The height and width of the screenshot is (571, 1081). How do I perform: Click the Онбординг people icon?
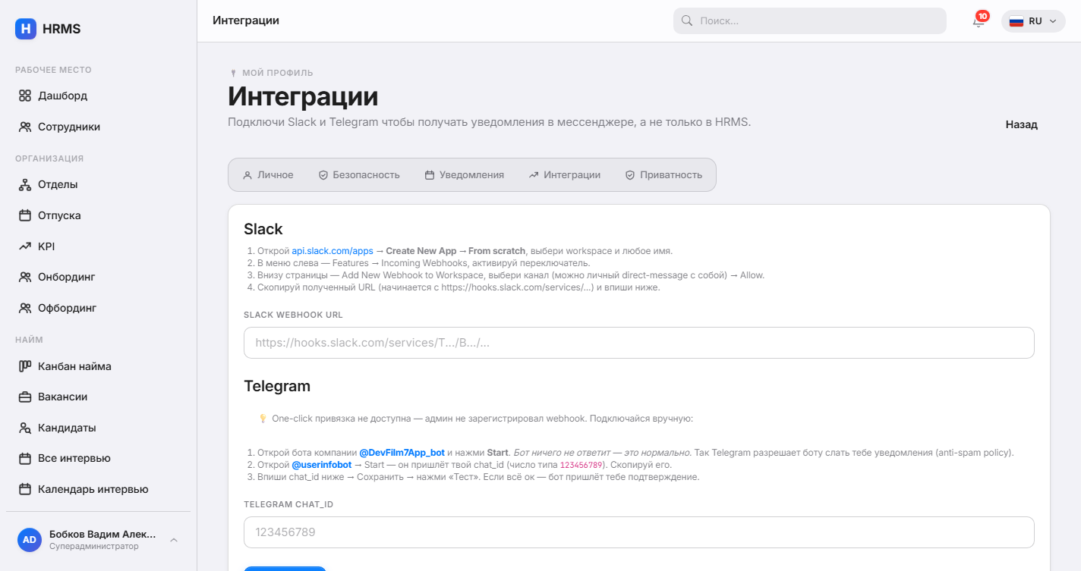25,278
